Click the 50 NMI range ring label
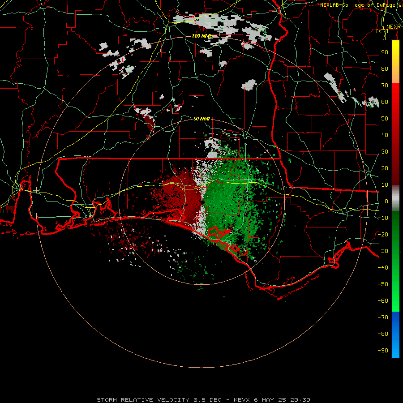Image resolution: width=403 pixels, height=403 pixels. point(201,119)
